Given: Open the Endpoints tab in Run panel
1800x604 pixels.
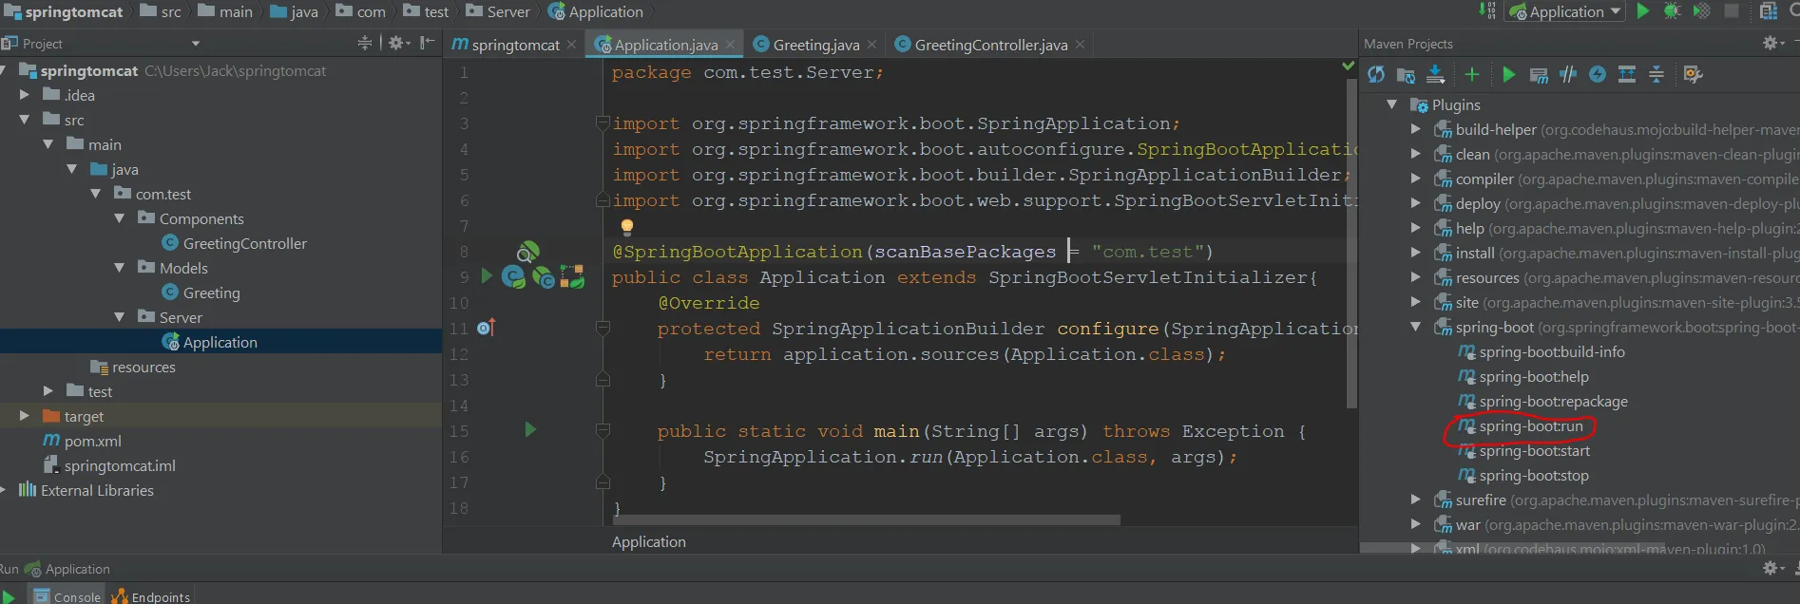Looking at the screenshot, I should coord(151,596).
